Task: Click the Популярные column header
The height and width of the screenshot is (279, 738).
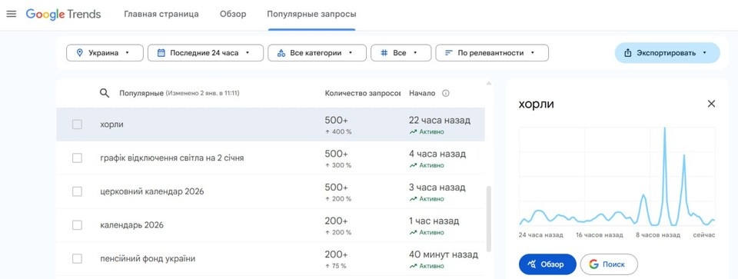Action: pyautogui.click(x=141, y=93)
